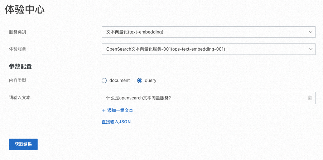Select the document radio button
The width and height of the screenshot is (323, 160).
pyautogui.click(x=104, y=81)
